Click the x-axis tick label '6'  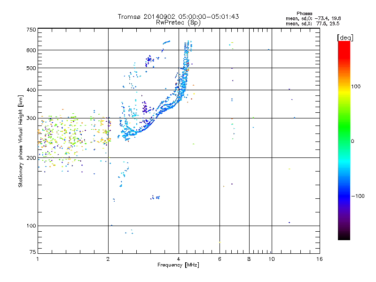[219, 259]
